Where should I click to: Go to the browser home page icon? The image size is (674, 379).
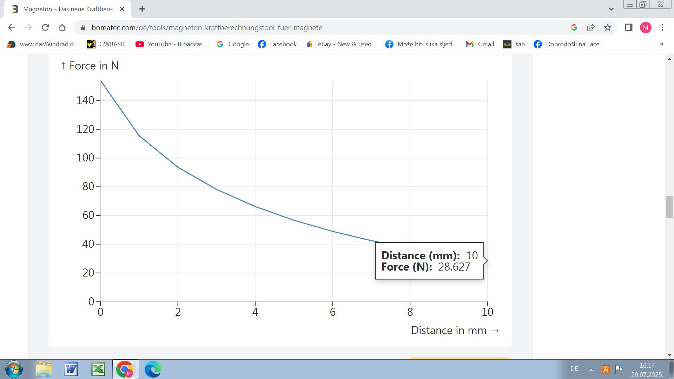62,27
